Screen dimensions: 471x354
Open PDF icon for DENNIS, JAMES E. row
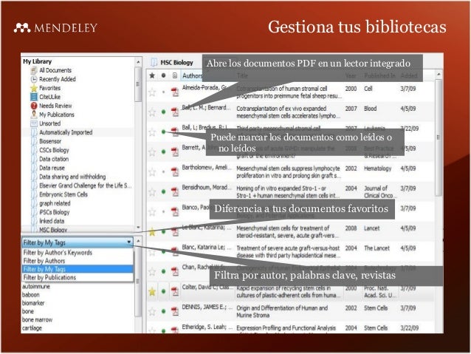click(x=175, y=312)
